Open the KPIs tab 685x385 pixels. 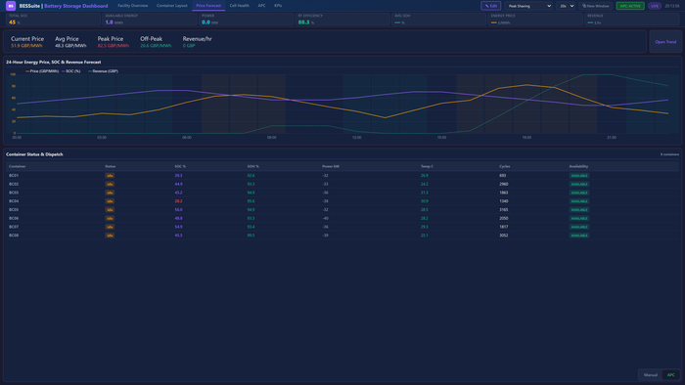[278, 6]
